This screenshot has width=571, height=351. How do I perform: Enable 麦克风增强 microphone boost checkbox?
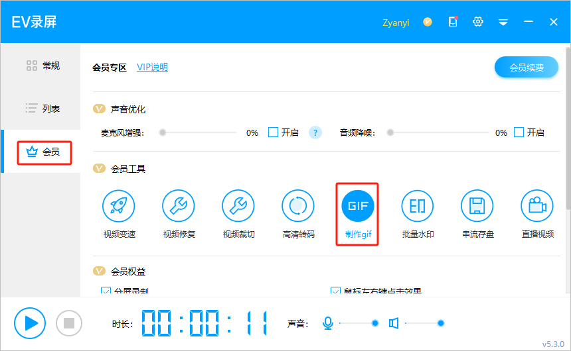273,132
